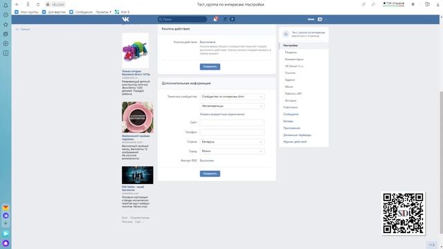443x249 pixels.
Task: Open the VK Donut settings item
Action: click(293, 66)
